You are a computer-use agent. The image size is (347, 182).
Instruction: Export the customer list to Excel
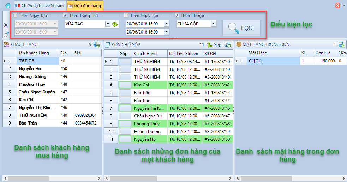tap(97, 44)
